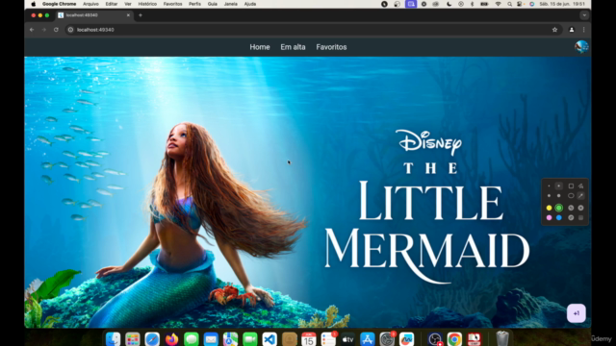Screen dimensions: 616x346
Task: Open Apple TV from the Dock
Action: (x=347, y=339)
